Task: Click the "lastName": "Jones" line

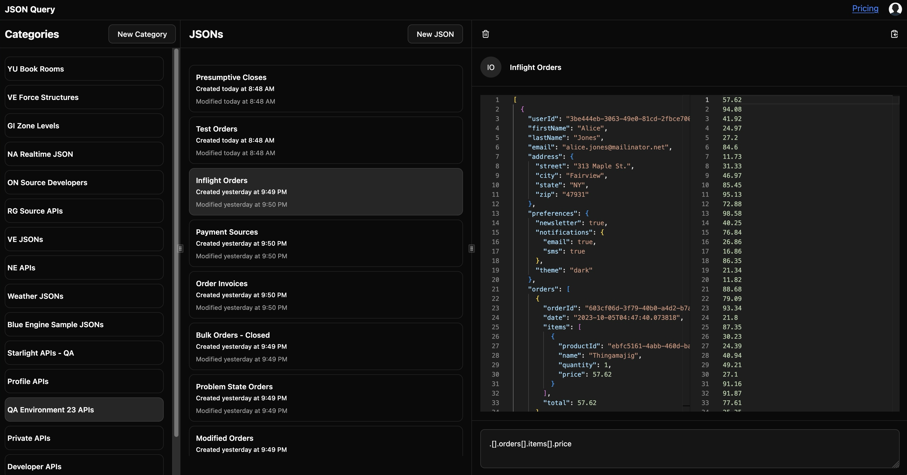Action: pyautogui.click(x=566, y=138)
